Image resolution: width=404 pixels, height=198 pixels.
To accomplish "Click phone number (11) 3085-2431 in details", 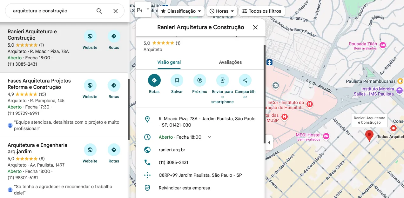I will (x=173, y=162).
